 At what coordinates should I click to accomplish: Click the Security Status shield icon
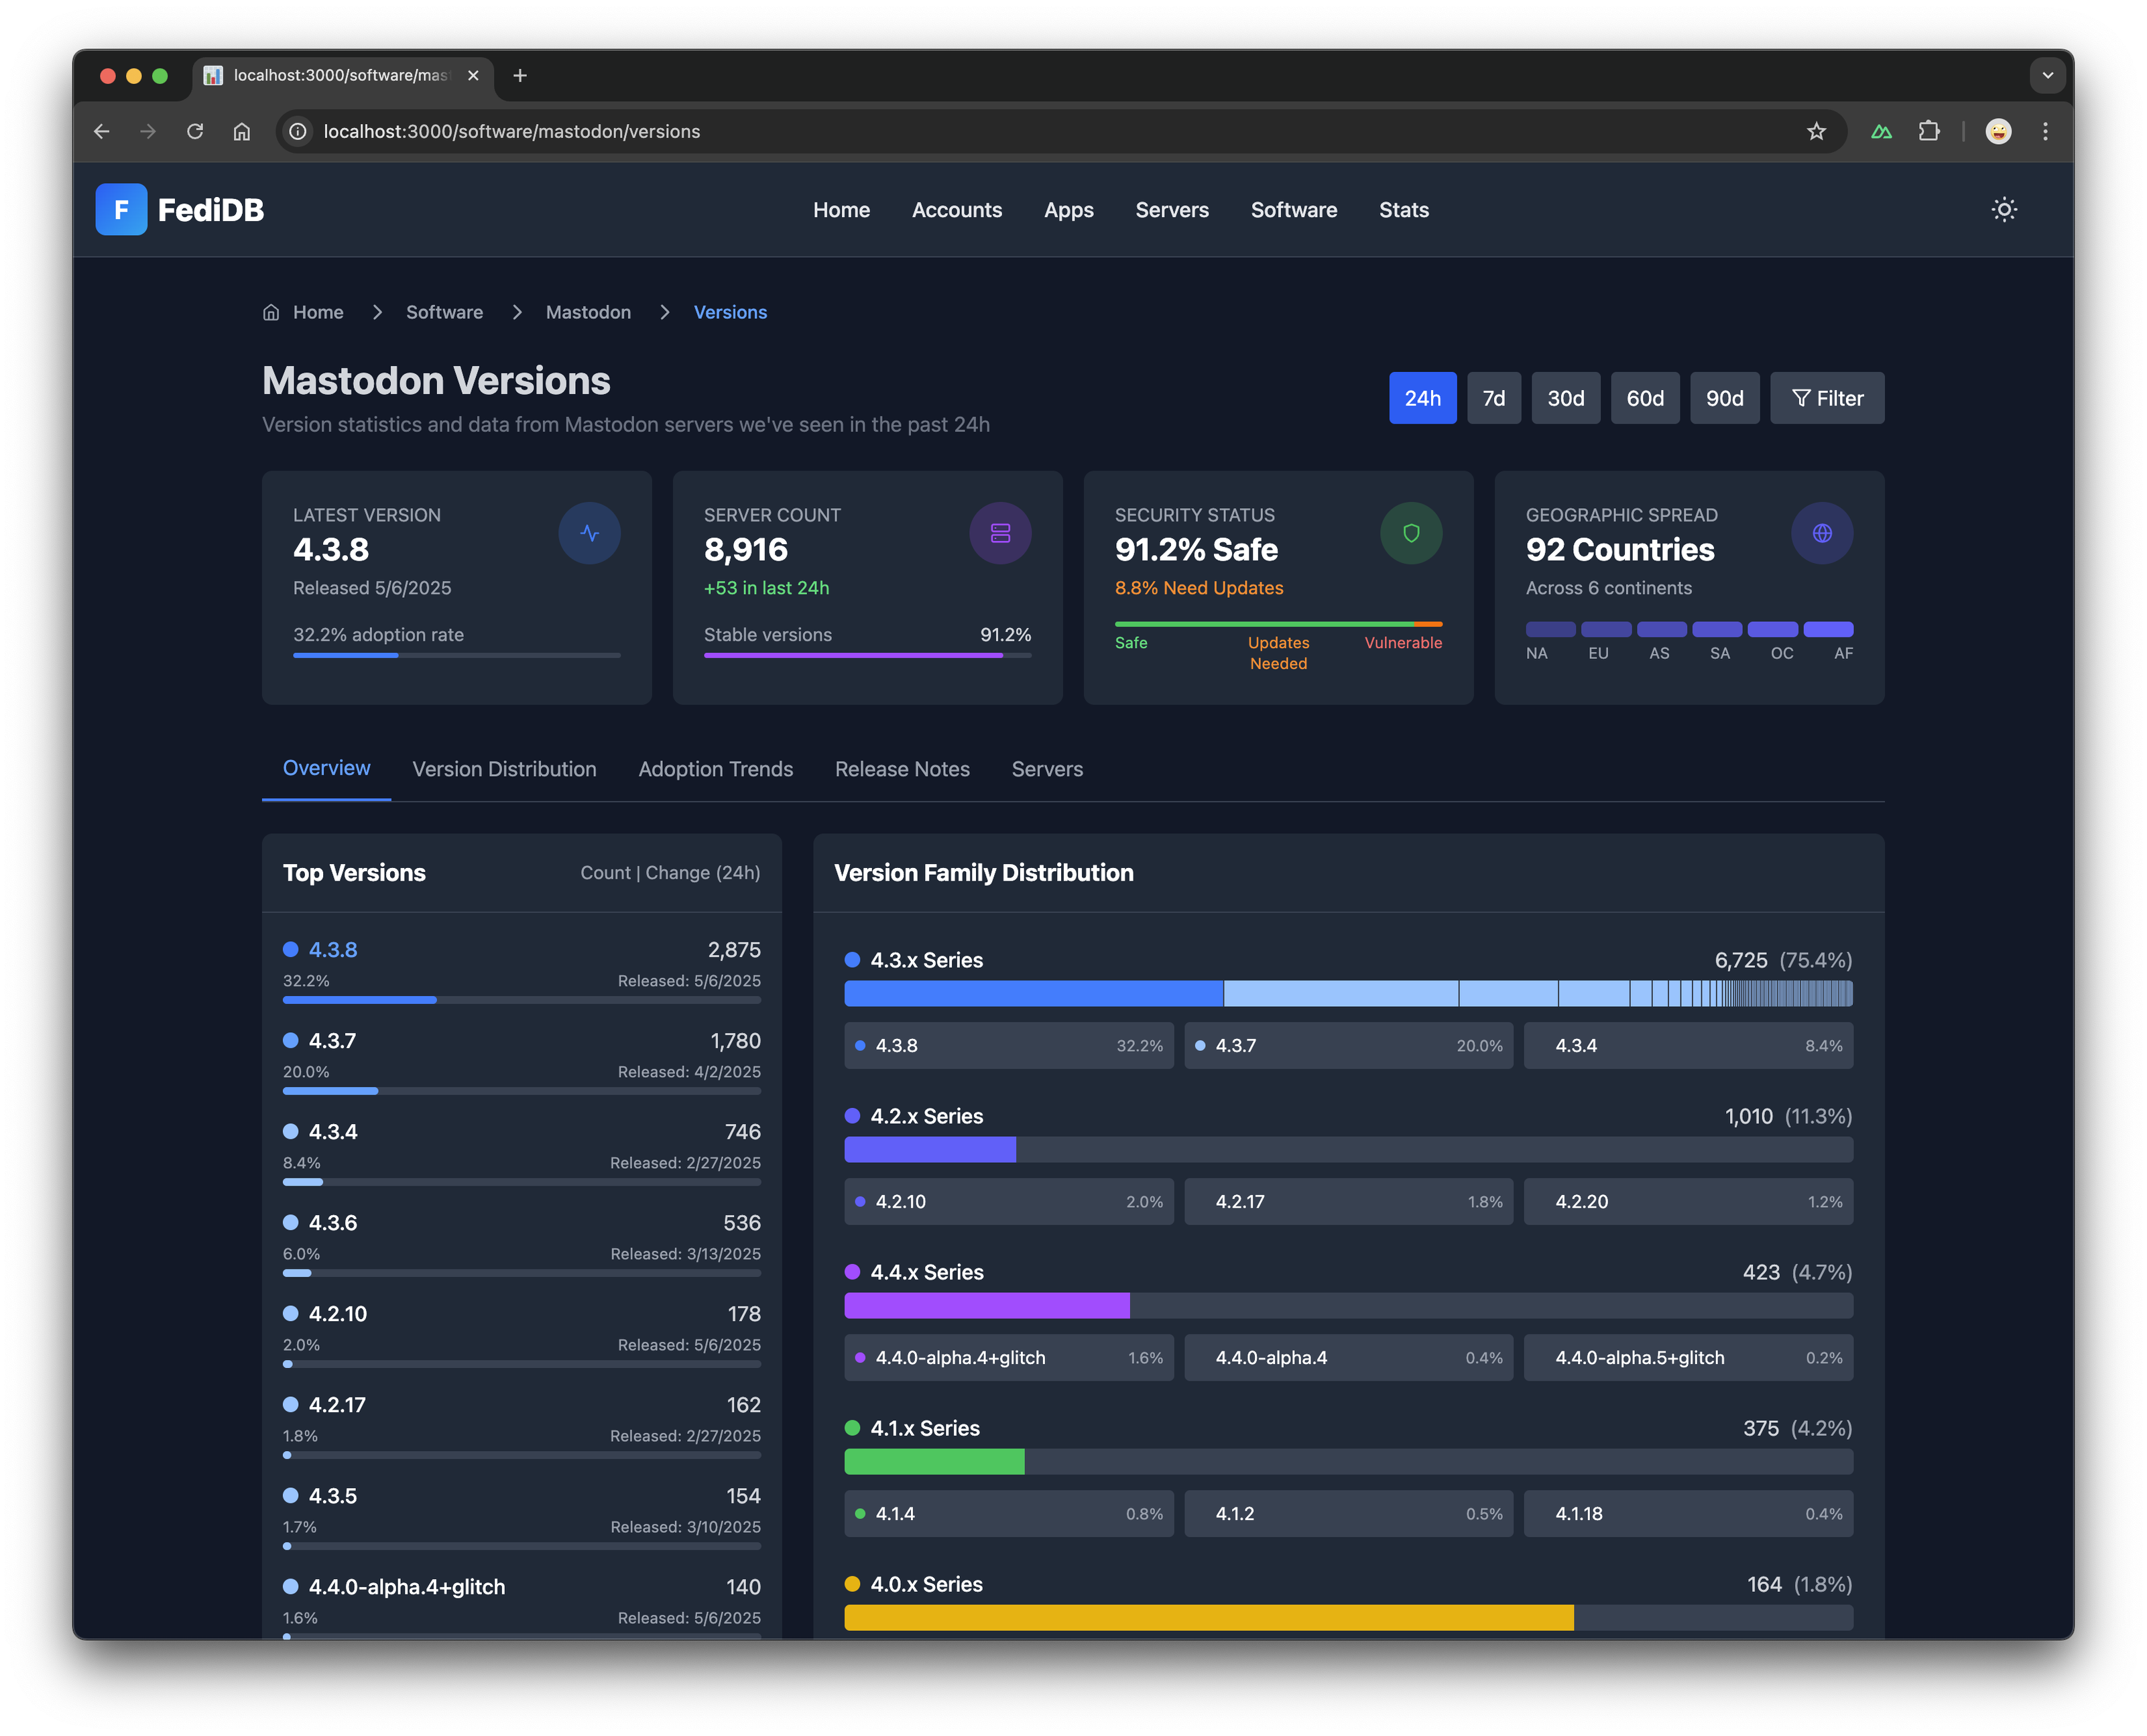1411,533
